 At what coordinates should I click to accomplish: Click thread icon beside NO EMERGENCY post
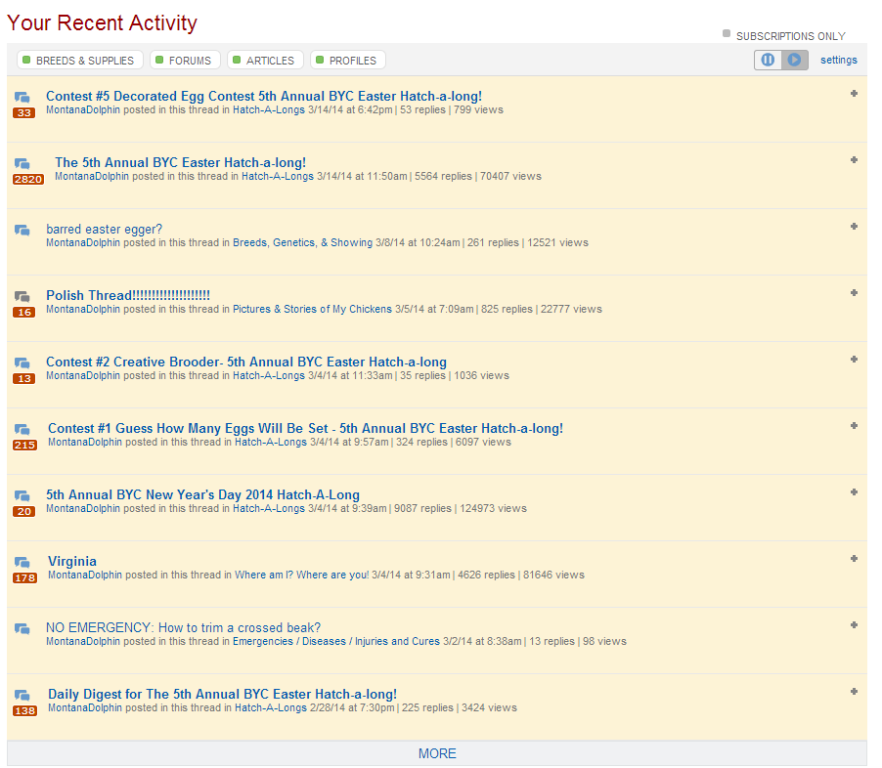pos(22,628)
